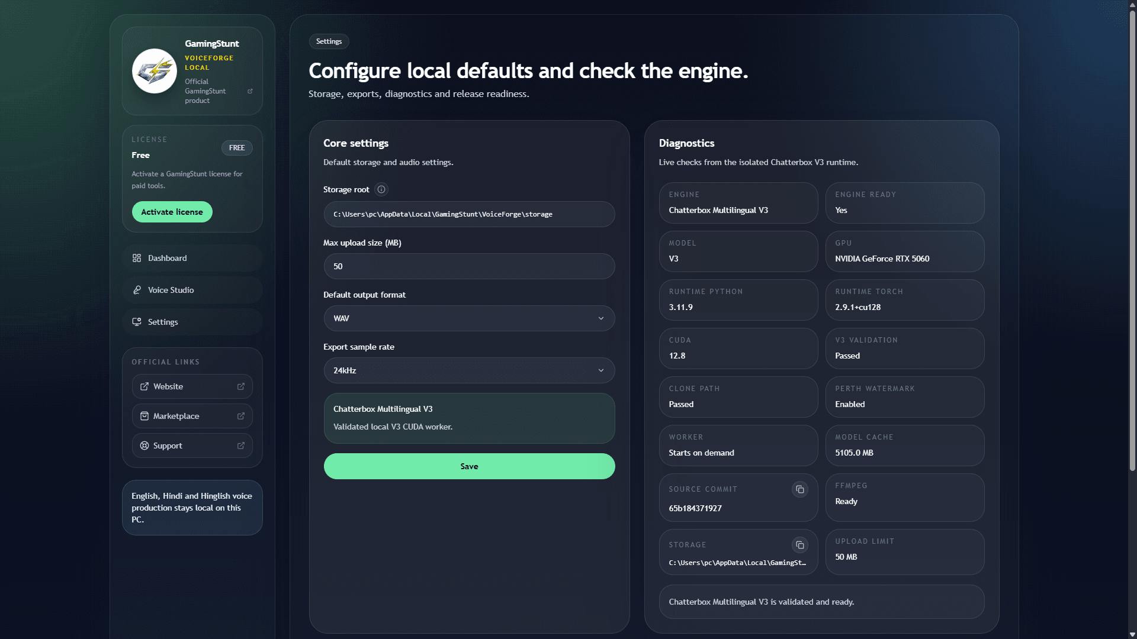The image size is (1137, 639).
Task: Click the RUNTIME TORCH 2.9.1+cu128 value
Action: (857, 307)
